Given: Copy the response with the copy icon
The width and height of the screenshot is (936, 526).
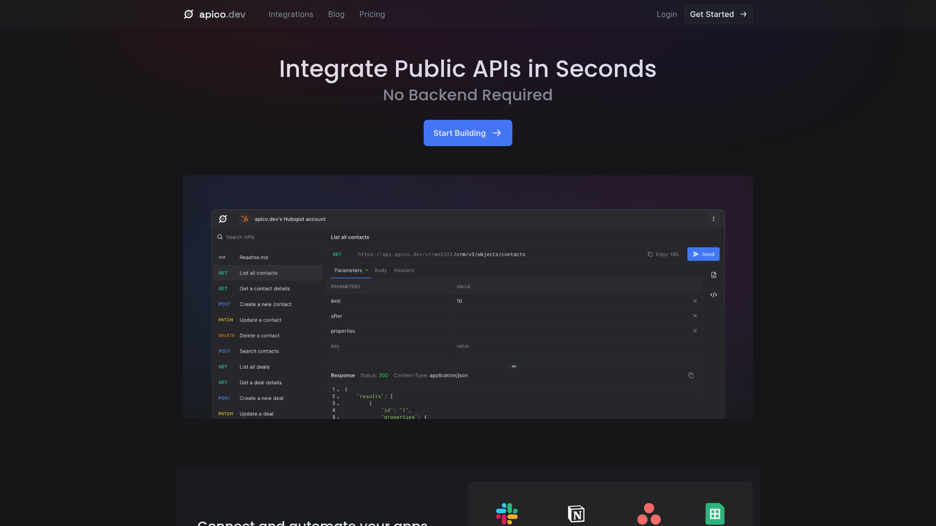Looking at the screenshot, I should pyautogui.click(x=691, y=376).
